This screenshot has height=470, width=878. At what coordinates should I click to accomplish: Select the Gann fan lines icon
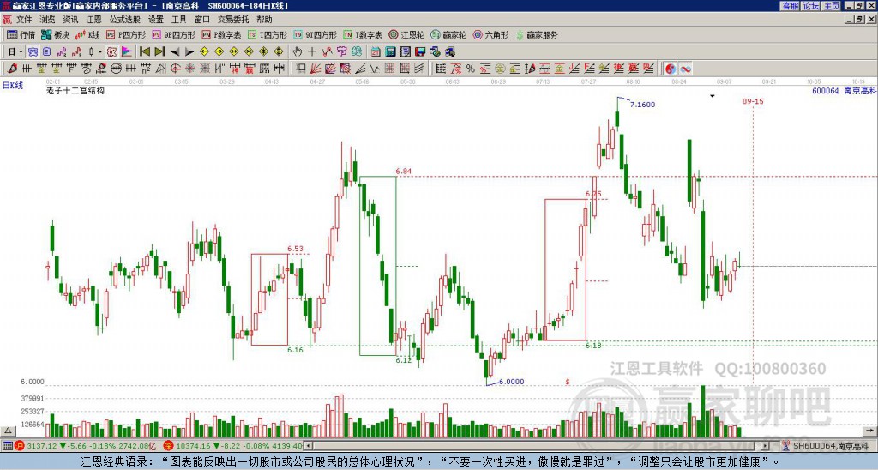316,69
